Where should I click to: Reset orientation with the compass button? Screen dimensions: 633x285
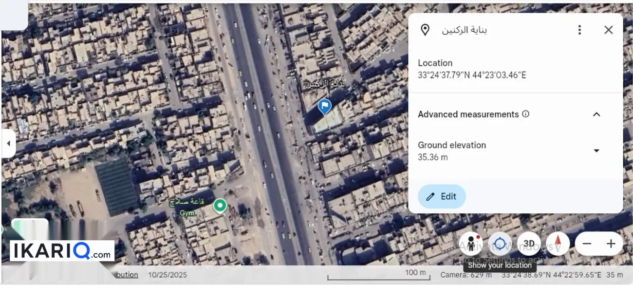pyautogui.click(x=558, y=244)
